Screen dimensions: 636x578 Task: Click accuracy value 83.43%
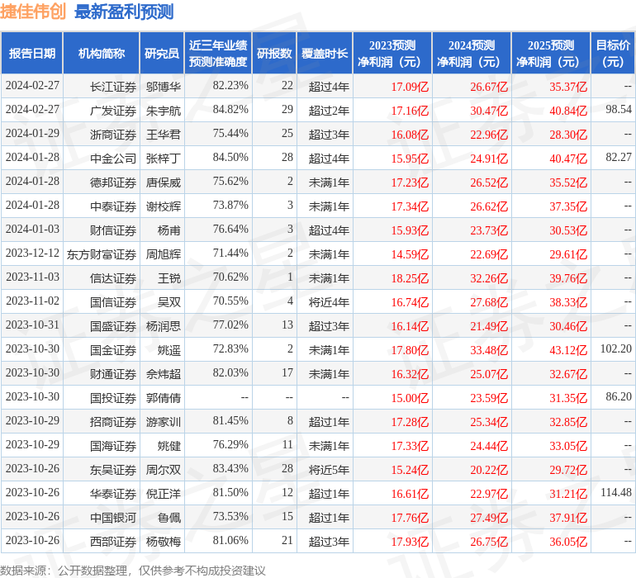[230, 468]
